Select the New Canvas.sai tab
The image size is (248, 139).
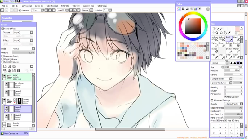pyautogui.click(x=15, y=133)
